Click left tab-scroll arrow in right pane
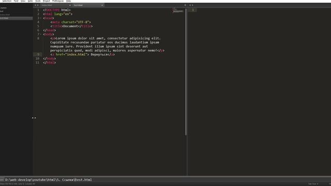Screen dimensions: 331x186 [x=190, y=5]
